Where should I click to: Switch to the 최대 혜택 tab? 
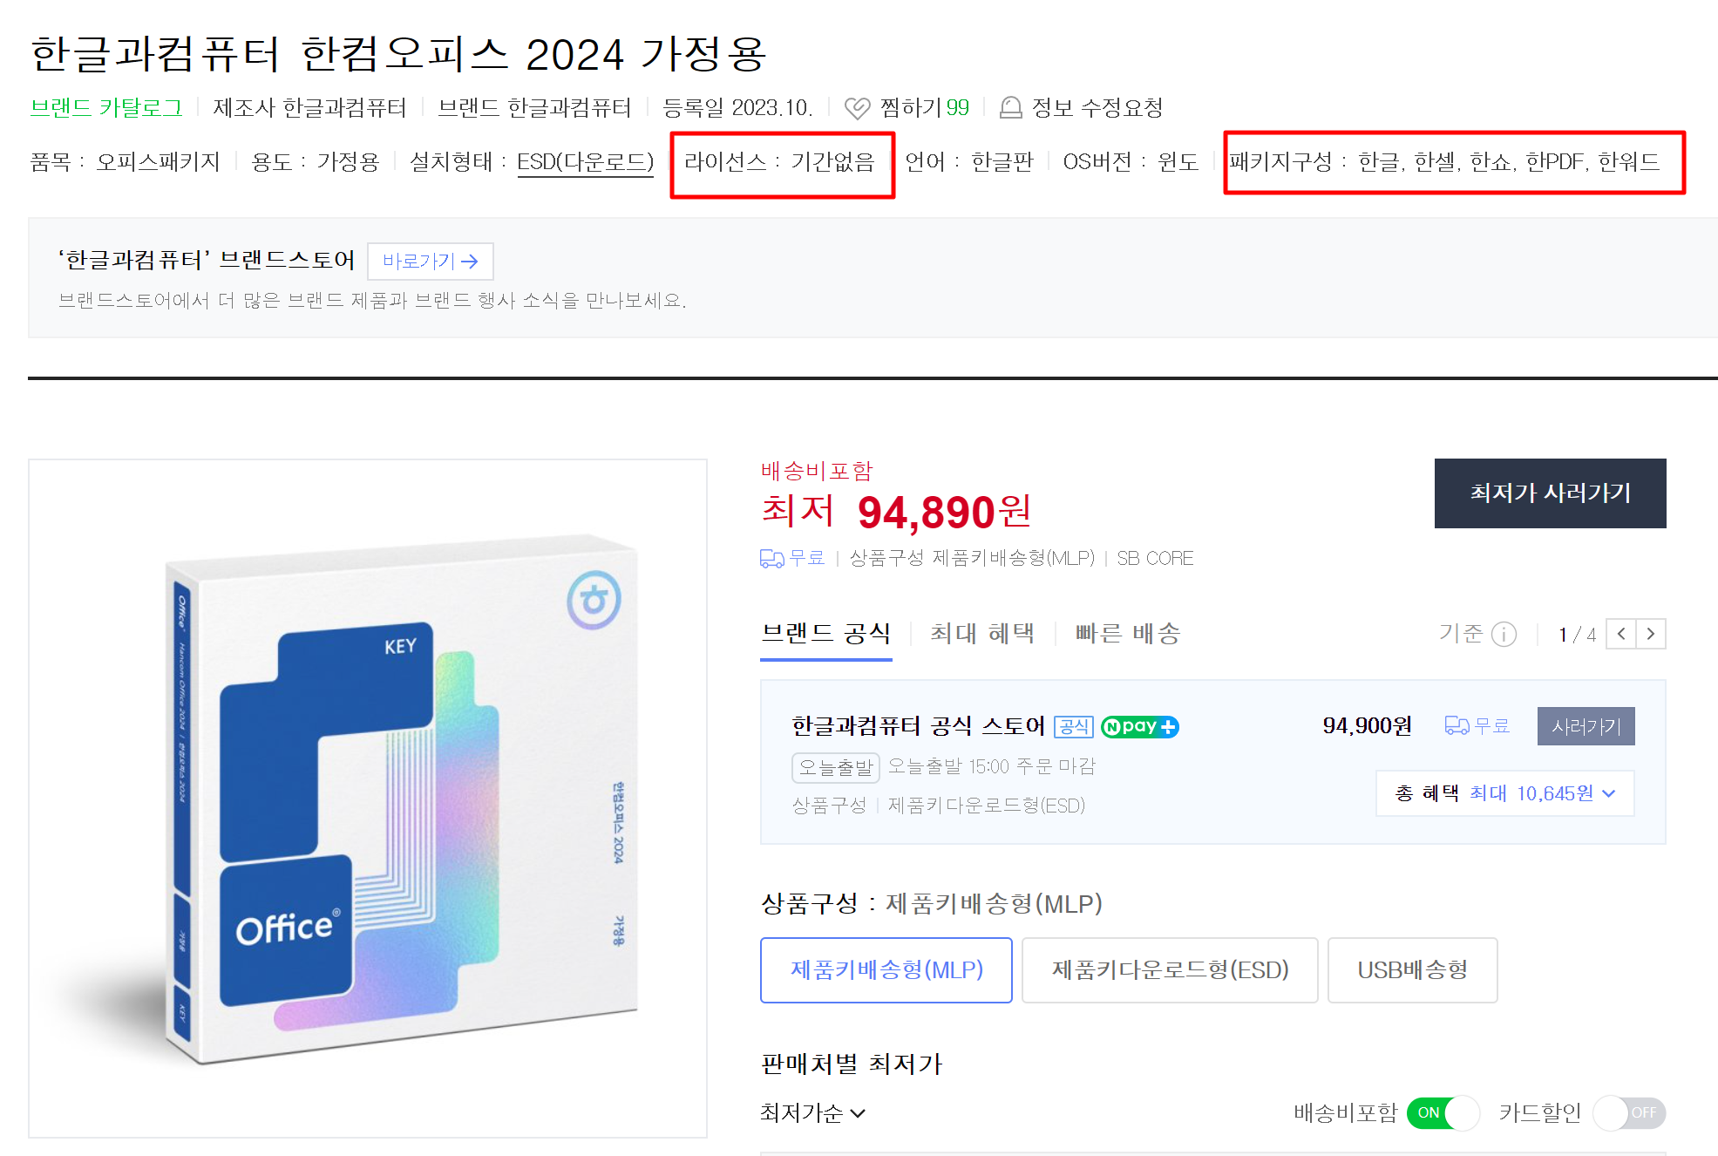(981, 634)
